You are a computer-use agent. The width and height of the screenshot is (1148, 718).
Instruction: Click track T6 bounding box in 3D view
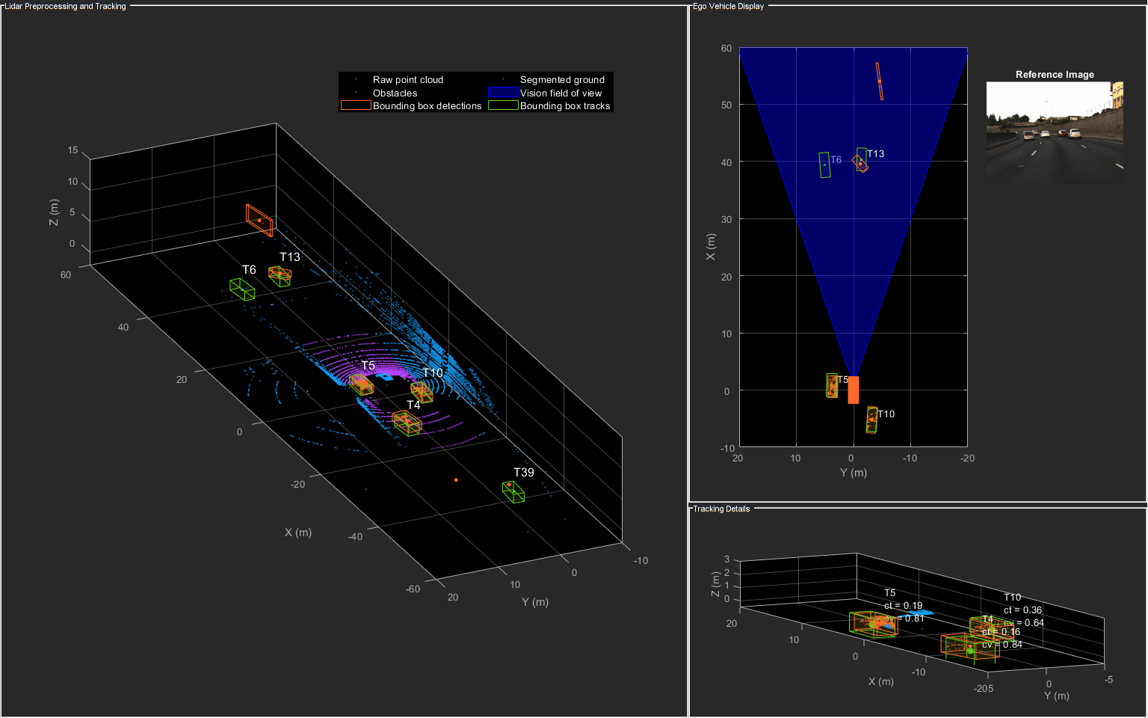point(242,289)
